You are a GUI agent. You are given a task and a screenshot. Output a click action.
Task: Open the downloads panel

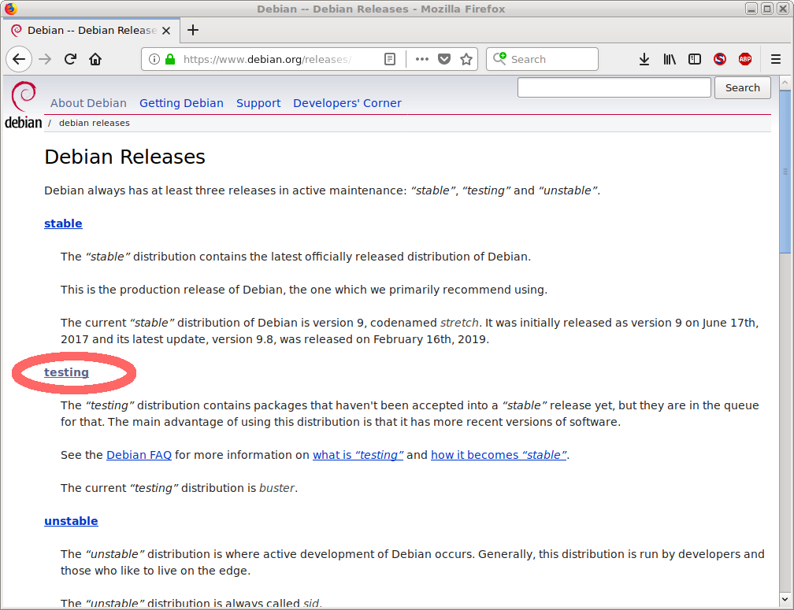pos(644,59)
